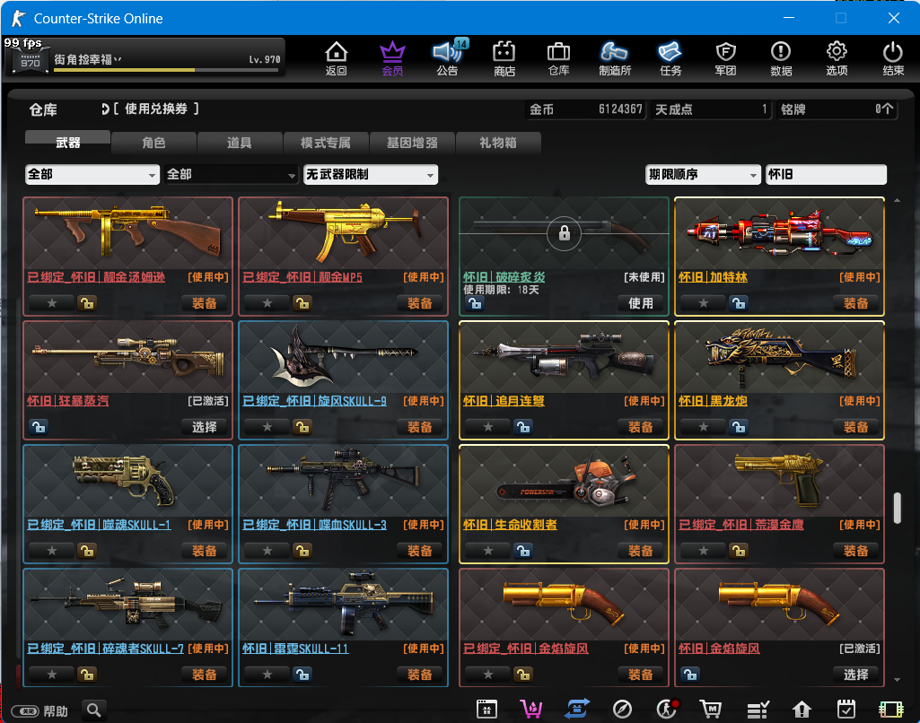Click the inventory vertical scrollbar handle

tap(897, 508)
